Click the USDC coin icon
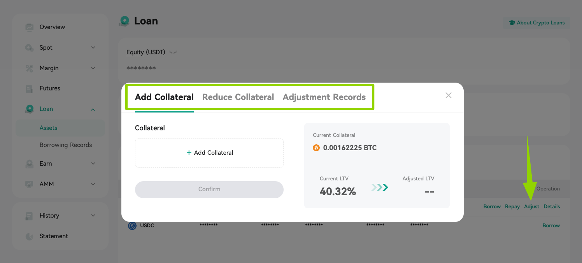The height and width of the screenshot is (263, 582). [x=132, y=225]
